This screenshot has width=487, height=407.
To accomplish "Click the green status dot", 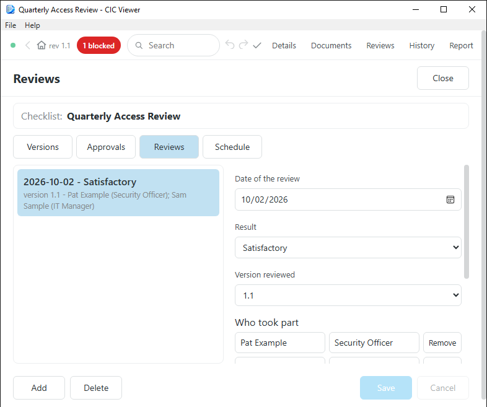I will tap(13, 45).
